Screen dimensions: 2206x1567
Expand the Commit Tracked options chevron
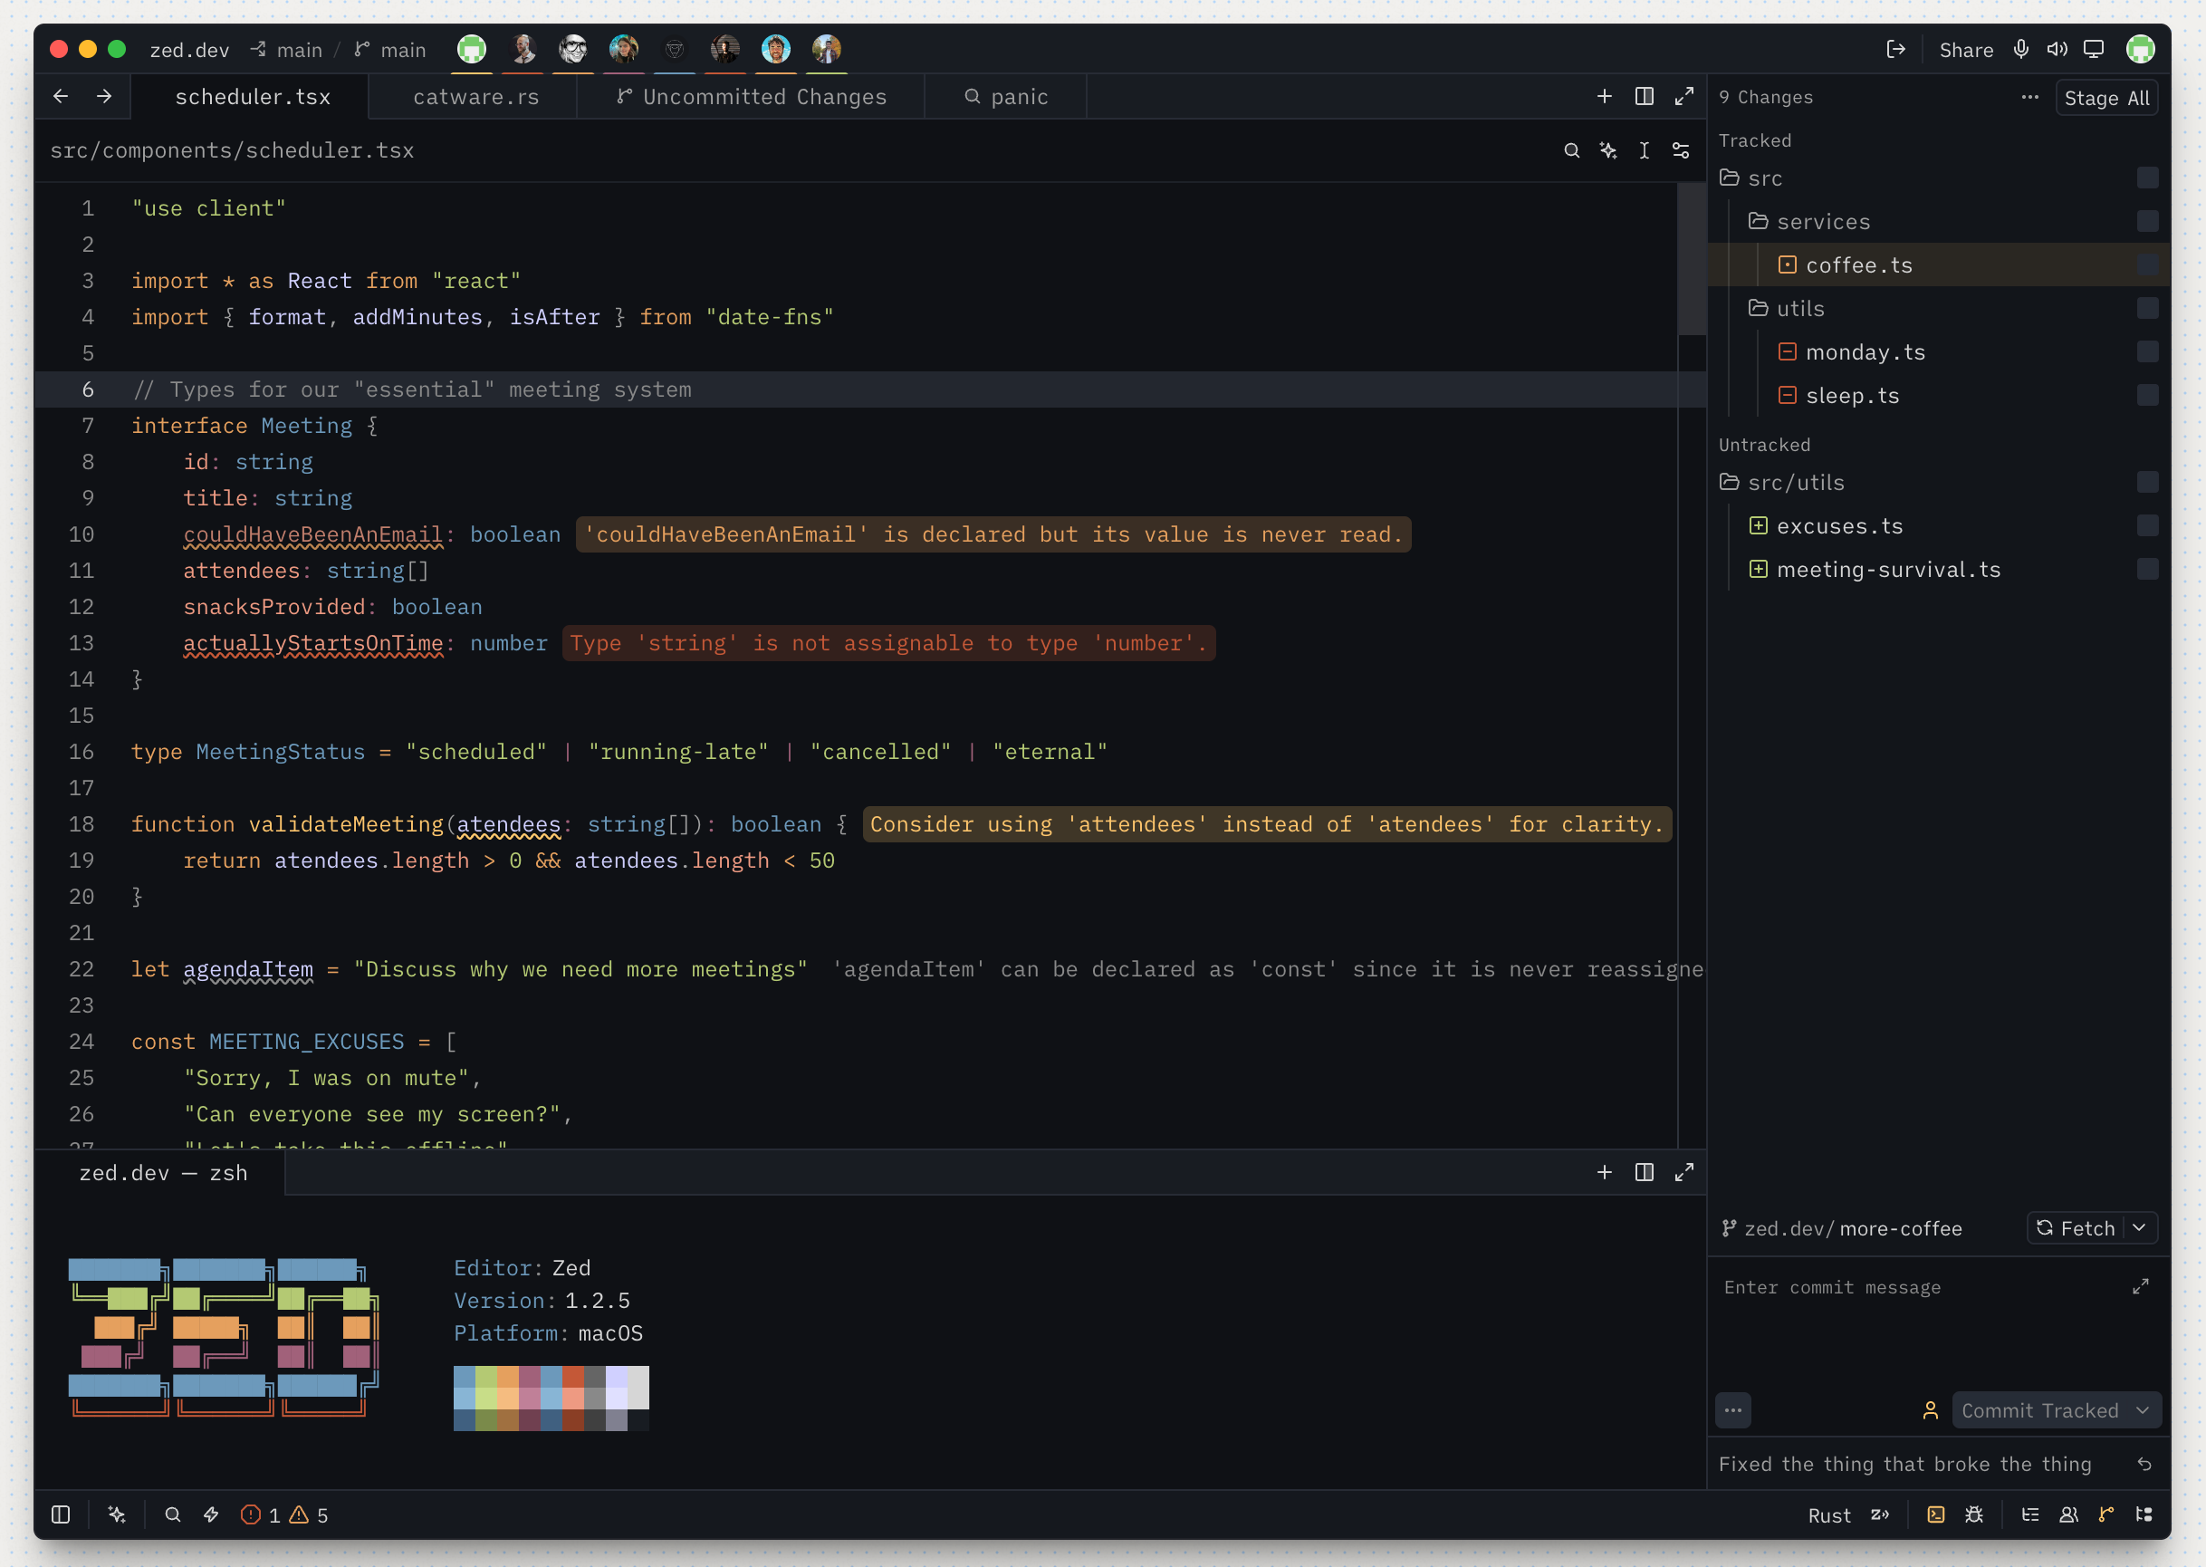click(2143, 1409)
